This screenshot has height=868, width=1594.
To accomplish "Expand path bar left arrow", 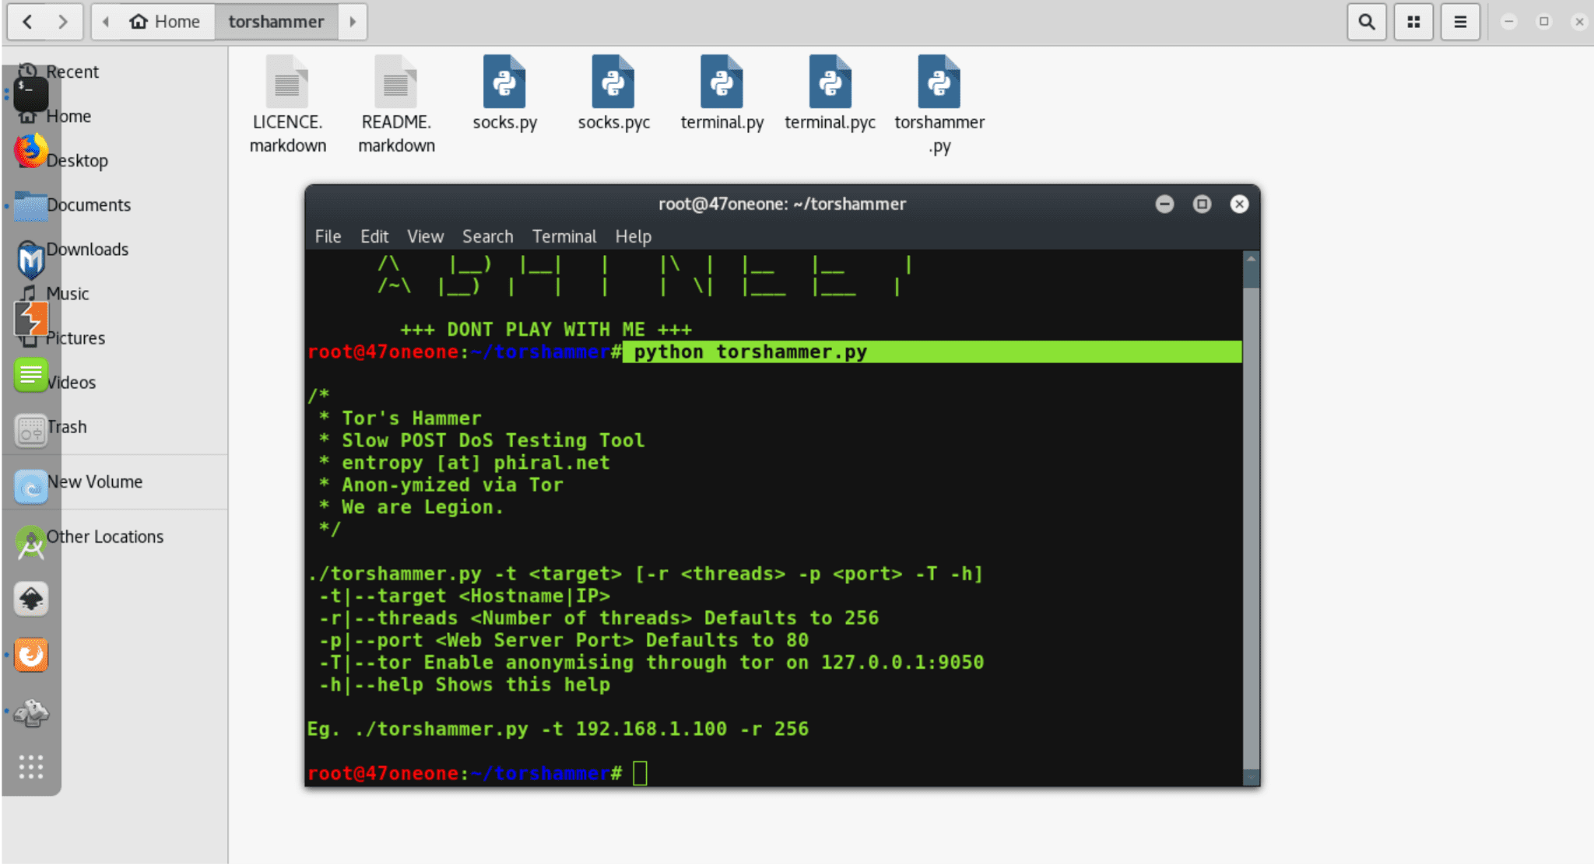I will click(x=106, y=21).
